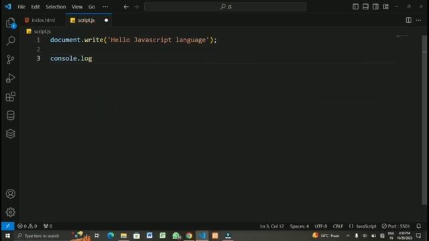Go back with the navigation arrow
This screenshot has width=429, height=241.
coord(126,7)
